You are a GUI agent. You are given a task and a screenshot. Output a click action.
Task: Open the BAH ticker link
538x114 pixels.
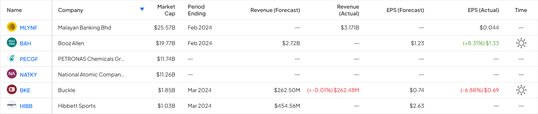(25, 44)
